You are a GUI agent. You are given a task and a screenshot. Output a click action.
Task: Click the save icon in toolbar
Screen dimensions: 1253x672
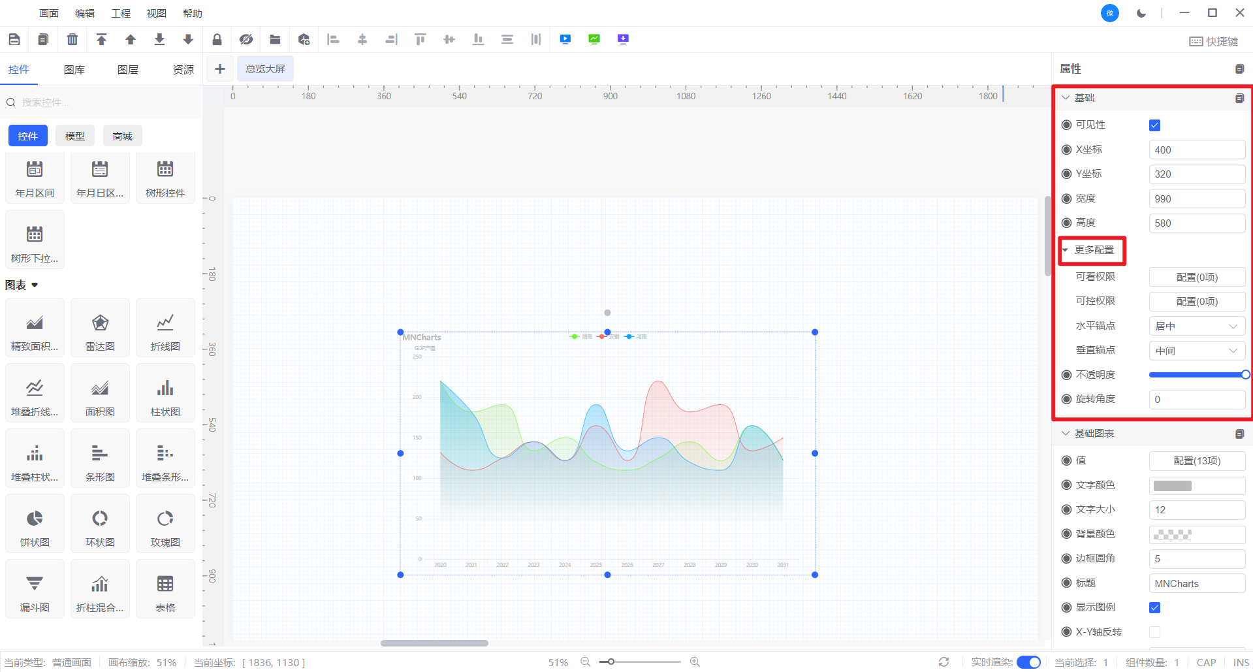pos(14,40)
